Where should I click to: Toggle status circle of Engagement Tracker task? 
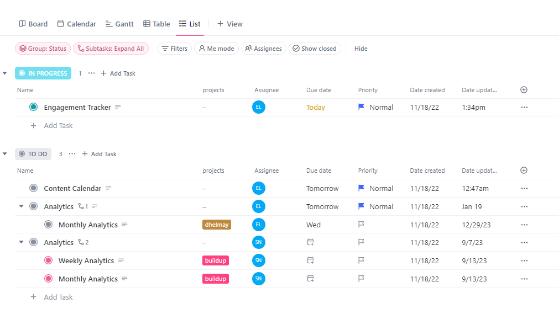tap(33, 108)
